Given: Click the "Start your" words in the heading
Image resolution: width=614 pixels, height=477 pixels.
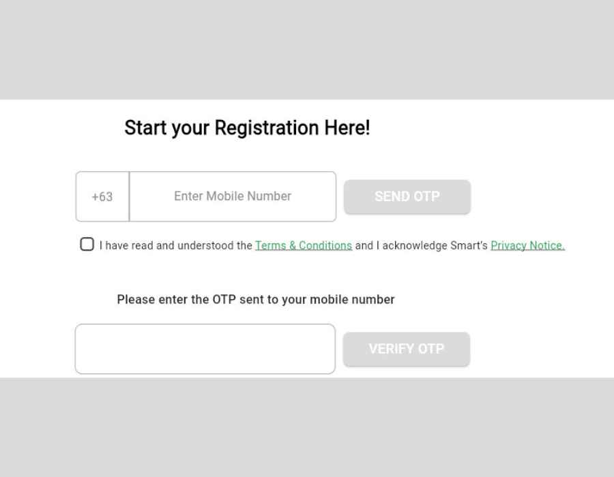Looking at the screenshot, I should [x=166, y=128].
